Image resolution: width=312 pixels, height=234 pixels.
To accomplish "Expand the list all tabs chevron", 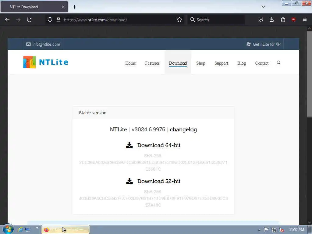I will (x=263, y=7).
